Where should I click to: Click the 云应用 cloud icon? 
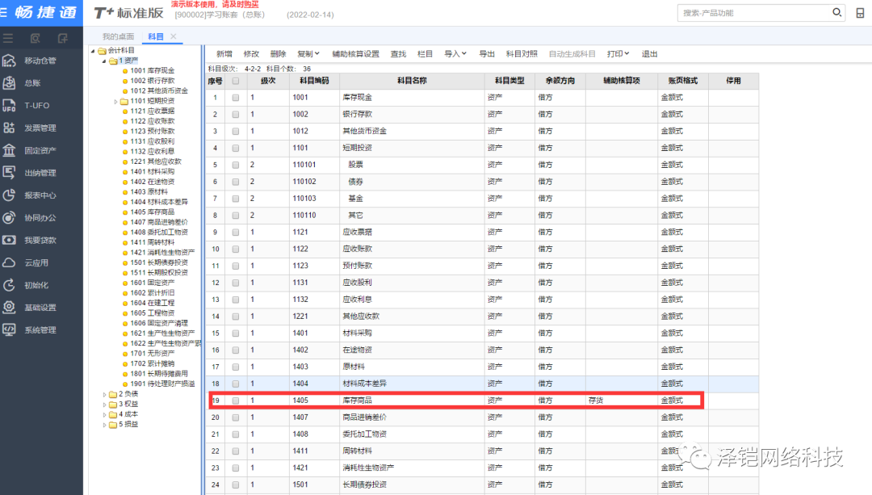[10, 262]
